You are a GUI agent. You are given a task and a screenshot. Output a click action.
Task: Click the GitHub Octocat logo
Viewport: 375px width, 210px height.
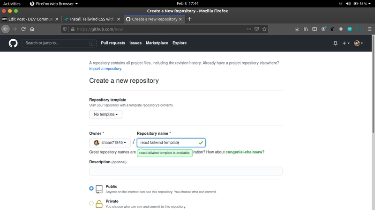(x=13, y=43)
